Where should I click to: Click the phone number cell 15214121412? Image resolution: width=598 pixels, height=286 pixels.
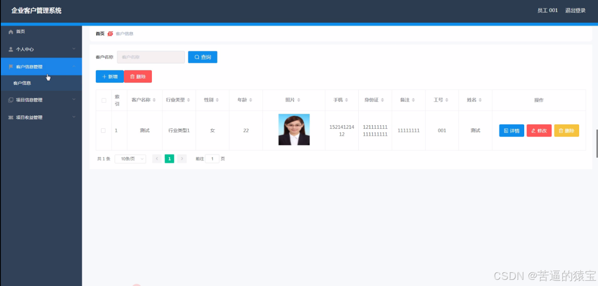click(342, 130)
